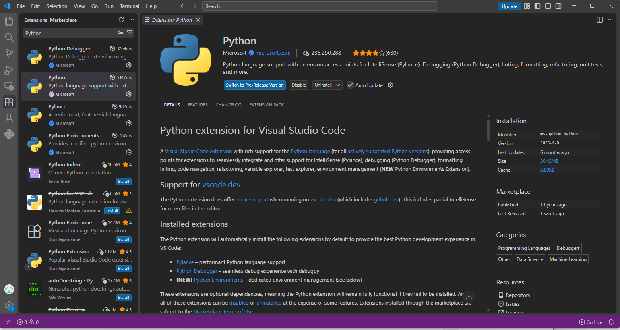Open Python extension settings gear menu

391,85
